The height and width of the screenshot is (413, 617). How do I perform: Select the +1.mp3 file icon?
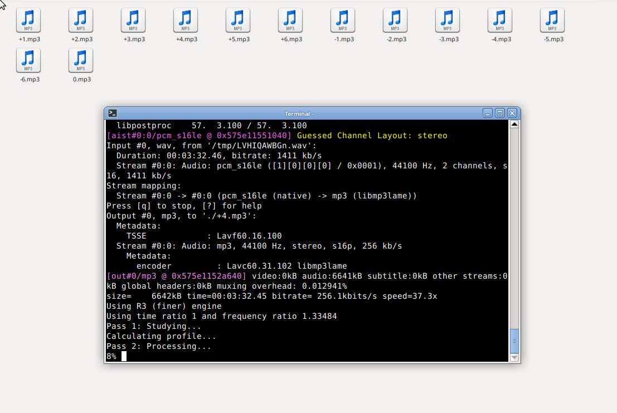28,21
